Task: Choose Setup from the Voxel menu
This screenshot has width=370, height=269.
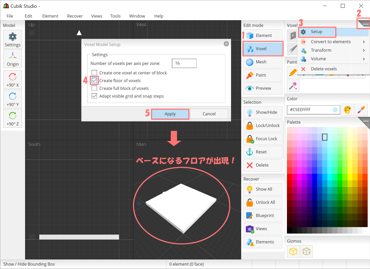Action: tap(317, 32)
